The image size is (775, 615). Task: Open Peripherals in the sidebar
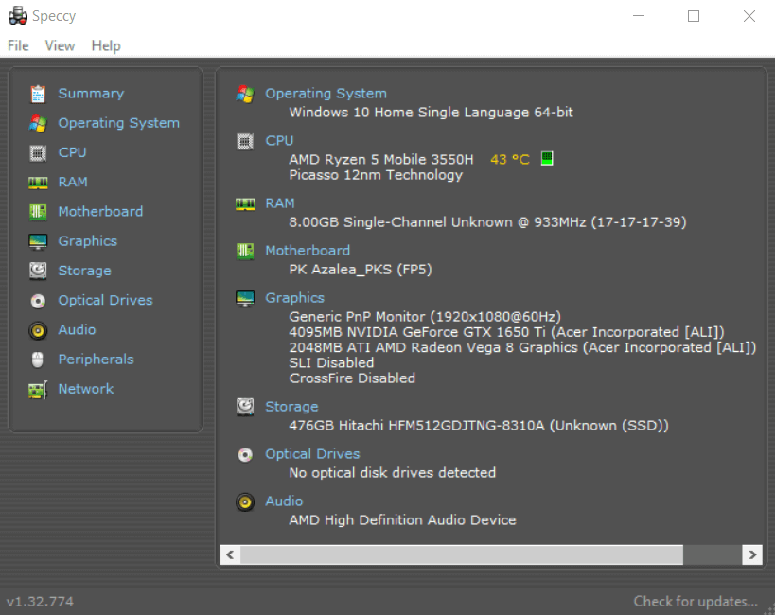point(96,360)
